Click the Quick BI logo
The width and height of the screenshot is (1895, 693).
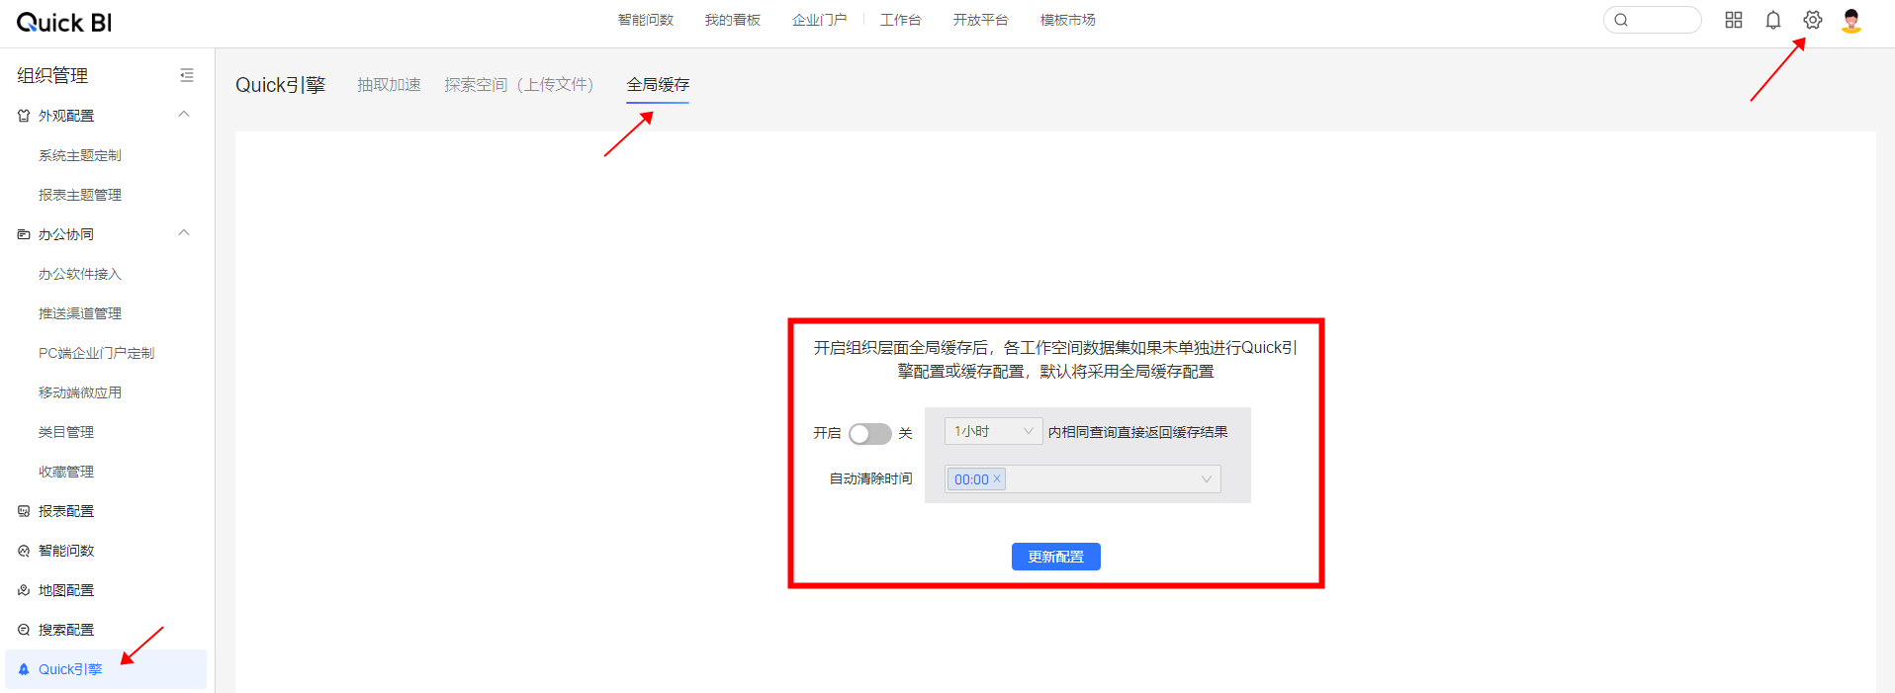click(x=64, y=23)
